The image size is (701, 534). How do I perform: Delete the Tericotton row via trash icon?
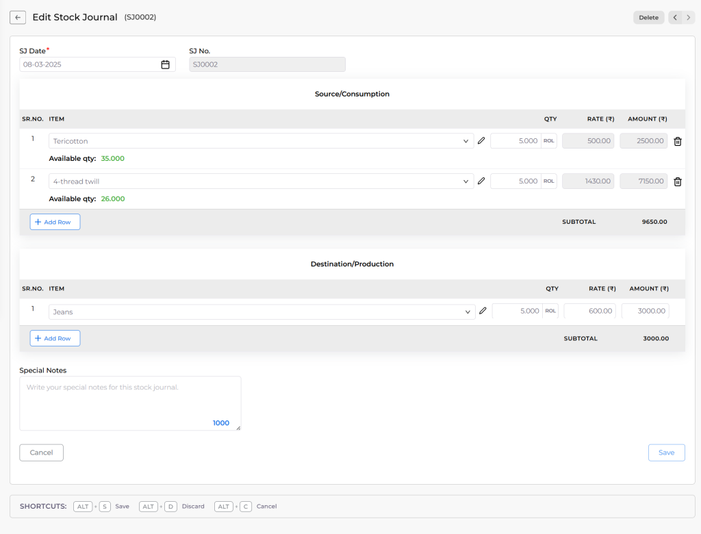(678, 141)
